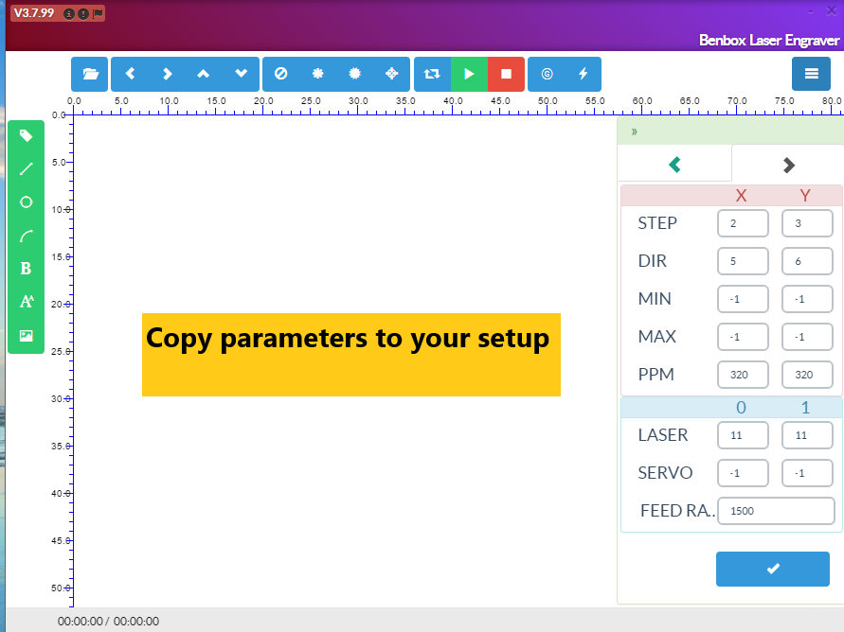The height and width of the screenshot is (632, 844).
Task: Select the Text tool in the sidebar
Action: pos(26,302)
